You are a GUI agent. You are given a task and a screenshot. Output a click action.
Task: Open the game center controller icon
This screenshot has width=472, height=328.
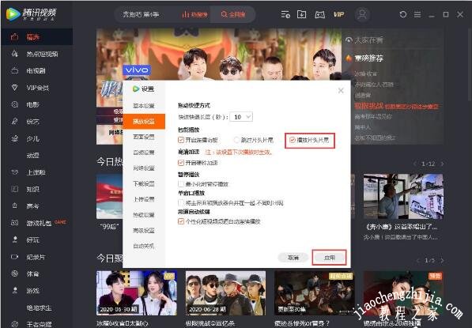pos(319,14)
